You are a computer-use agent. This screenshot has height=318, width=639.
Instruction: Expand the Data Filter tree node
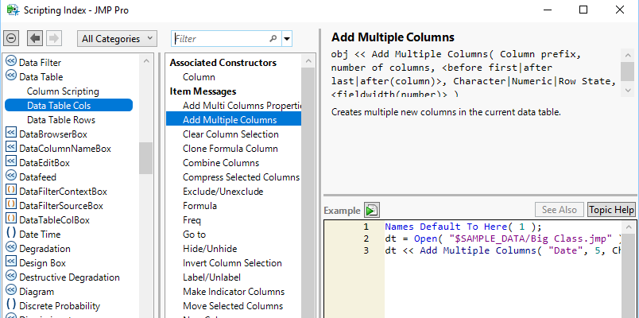coord(11,62)
